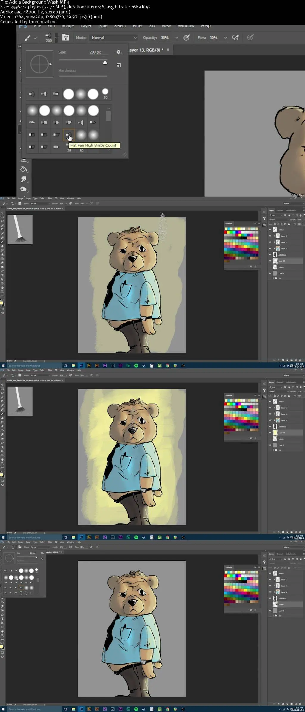Viewport: 305px width, 712px height.
Task: Select Paint Bucket tool in 00:00:22 frame
Action: pyautogui.click(x=24, y=169)
